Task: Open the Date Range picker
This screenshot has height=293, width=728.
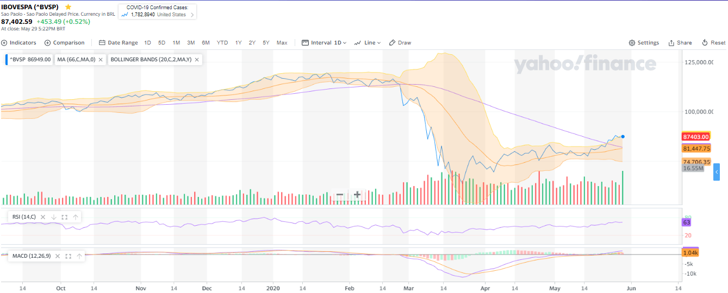Action: (119, 43)
